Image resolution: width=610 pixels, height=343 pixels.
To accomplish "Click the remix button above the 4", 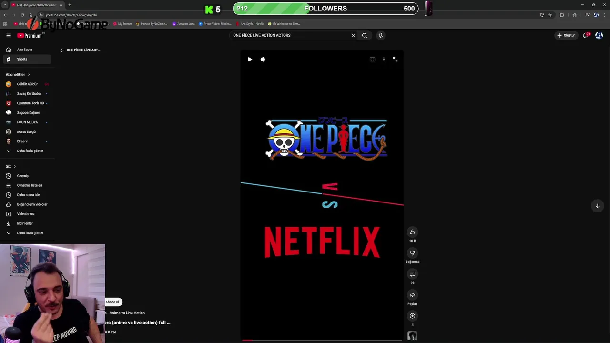I will 412,316.
